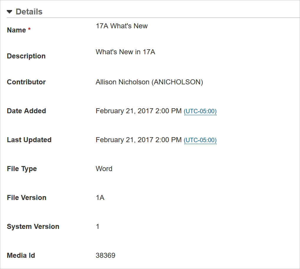Click the Media Id field label
This screenshot has height=269, width=300.
point(21,255)
